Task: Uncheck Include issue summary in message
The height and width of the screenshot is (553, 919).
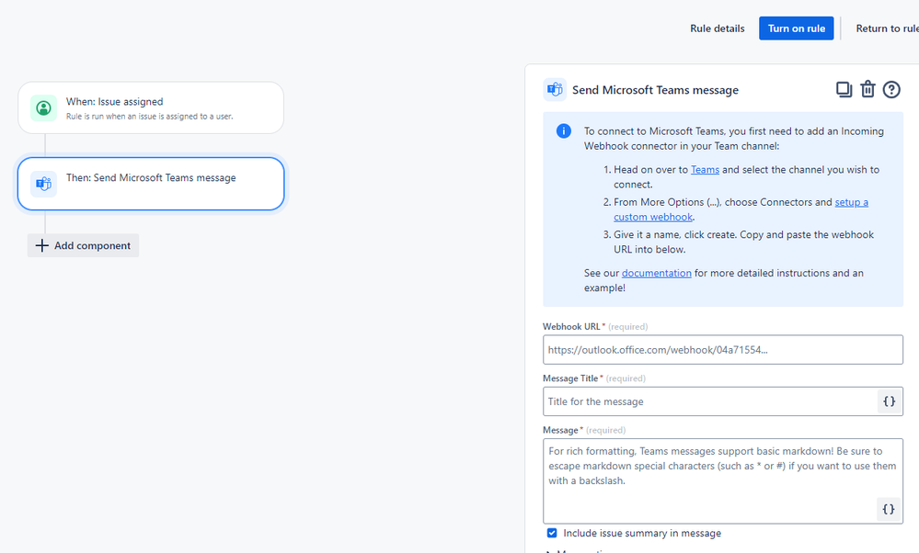Action: coord(552,533)
